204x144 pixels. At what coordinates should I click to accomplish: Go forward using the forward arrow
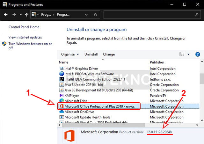point(14,14)
